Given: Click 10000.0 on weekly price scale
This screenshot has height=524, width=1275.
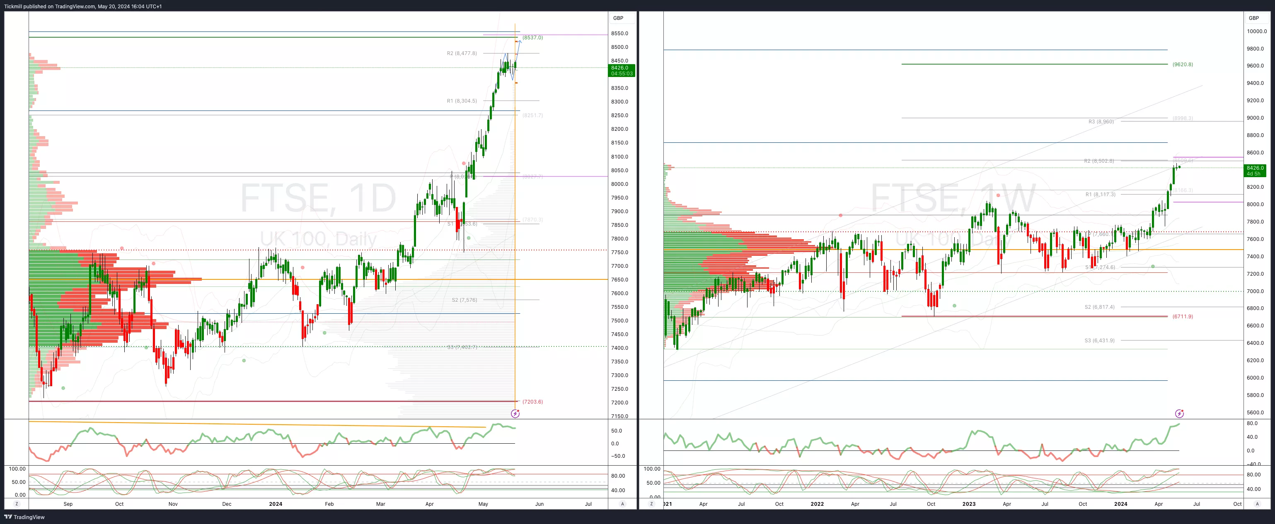Looking at the screenshot, I should click(1257, 31).
